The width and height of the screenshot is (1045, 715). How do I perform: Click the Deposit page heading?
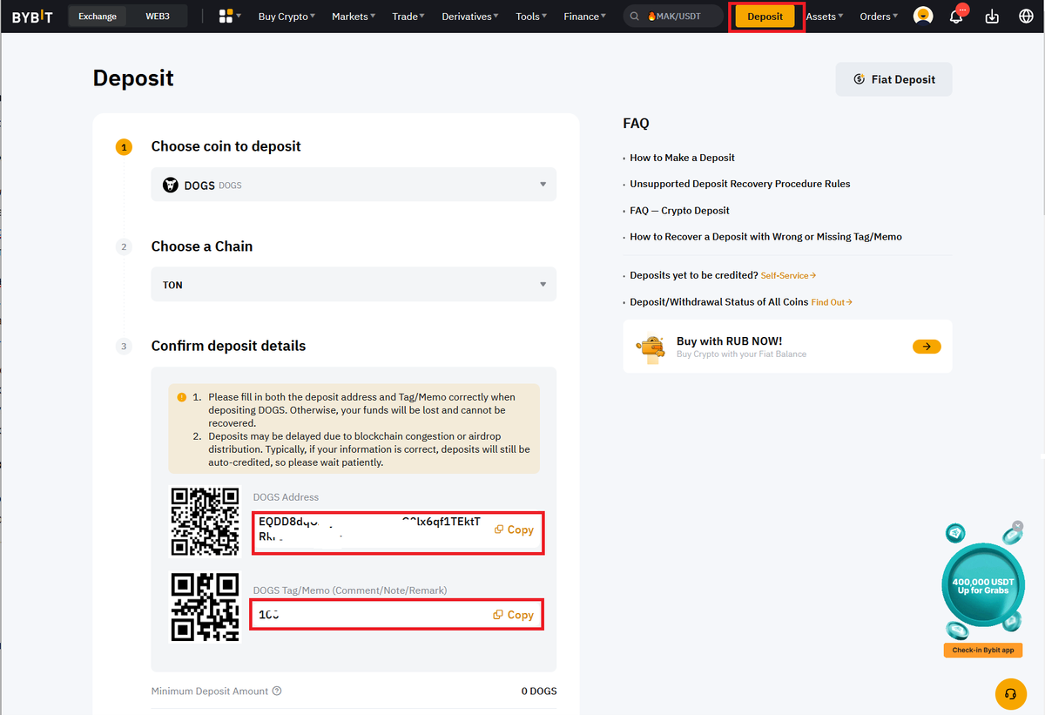[133, 78]
